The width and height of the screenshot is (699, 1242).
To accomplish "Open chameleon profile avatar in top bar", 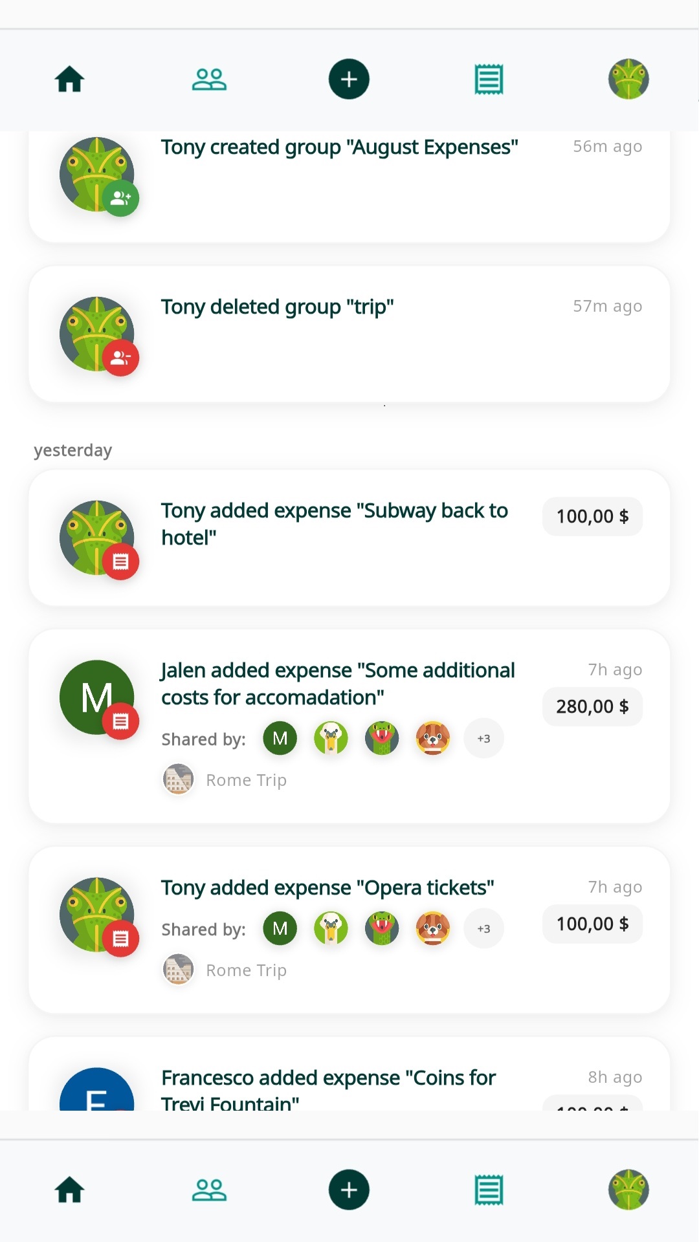I will pos(628,80).
